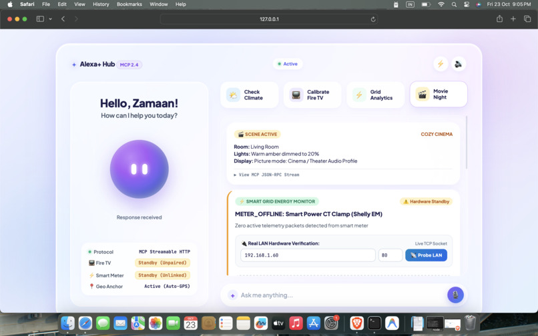The width and height of the screenshot is (538, 336).
Task: Show the Safari tab overview
Action: pyautogui.click(x=527, y=19)
